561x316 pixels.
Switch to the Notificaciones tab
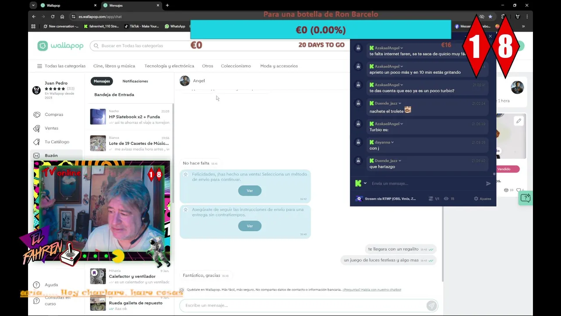pyautogui.click(x=135, y=81)
